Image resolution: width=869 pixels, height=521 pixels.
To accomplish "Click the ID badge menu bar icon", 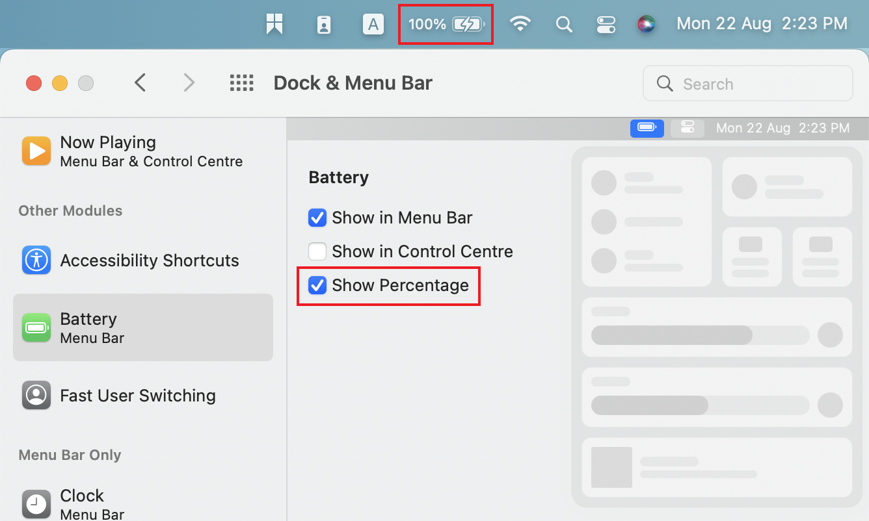I will pos(323,25).
